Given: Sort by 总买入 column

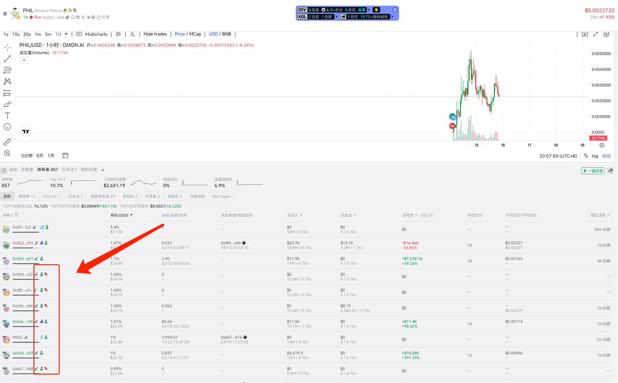Looking at the screenshot, I should 294,215.
